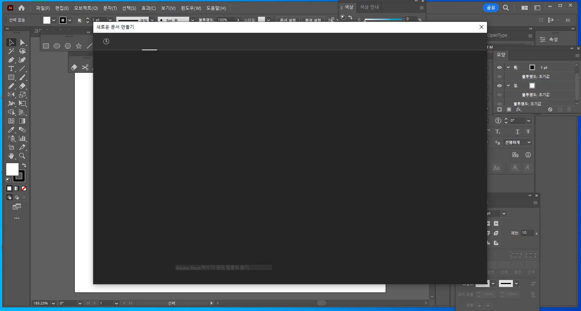Select the Rectangle tool in main toolbar
Screen dimensions: 581x311
[11, 78]
